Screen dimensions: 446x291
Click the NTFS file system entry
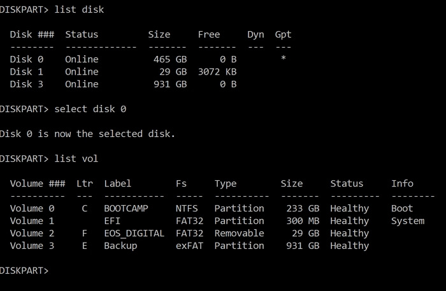pos(187,208)
